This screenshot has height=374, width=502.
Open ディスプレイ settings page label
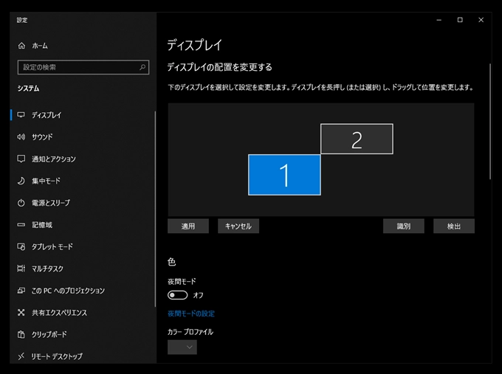[x=47, y=115]
